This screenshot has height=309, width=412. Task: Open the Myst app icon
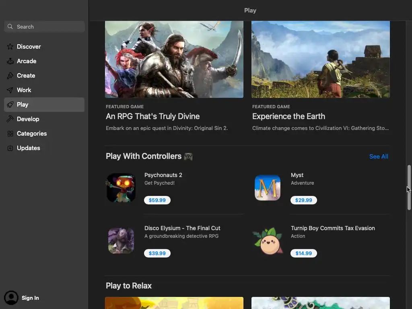268,187
